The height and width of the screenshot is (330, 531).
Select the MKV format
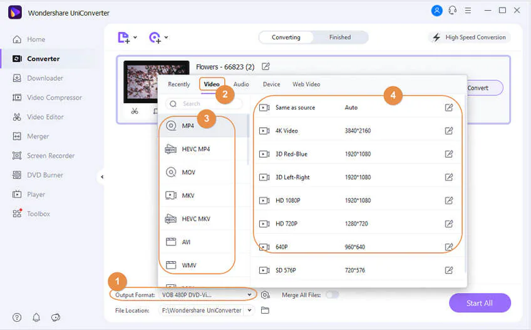click(203, 195)
